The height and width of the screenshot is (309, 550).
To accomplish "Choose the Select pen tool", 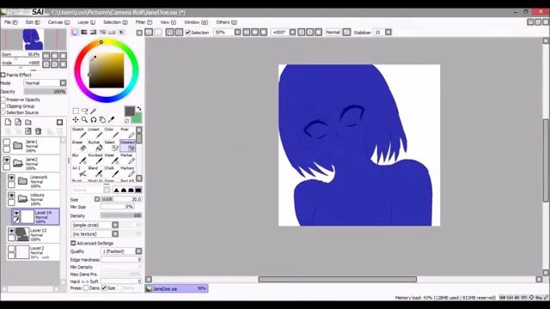I will click(x=111, y=146).
